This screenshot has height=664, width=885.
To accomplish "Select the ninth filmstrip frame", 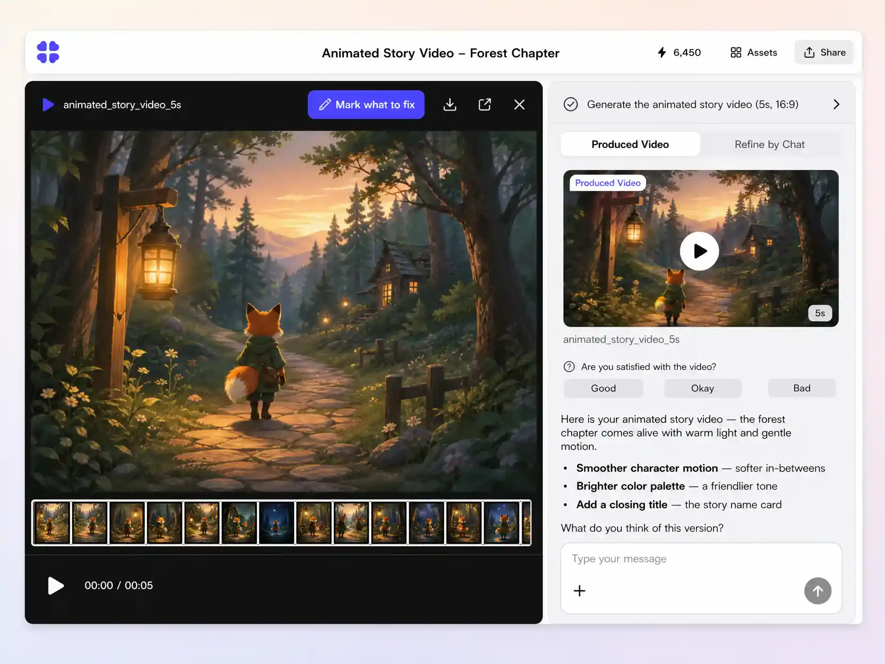I will (x=351, y=523).
